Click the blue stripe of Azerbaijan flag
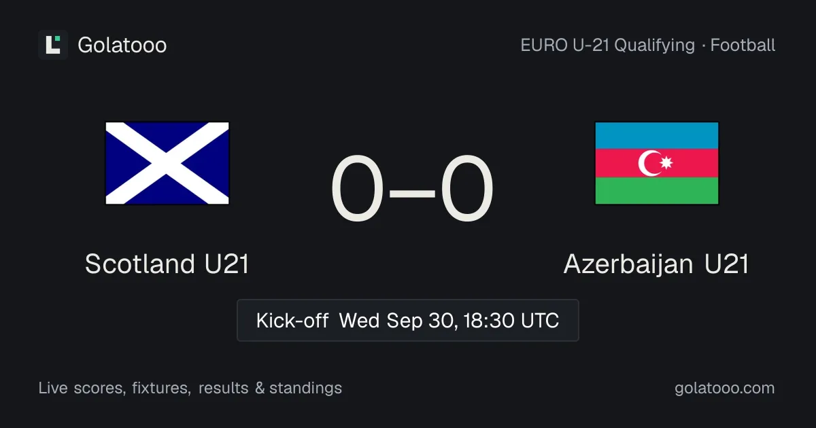816x428 pixels. (x=657, y=135)
